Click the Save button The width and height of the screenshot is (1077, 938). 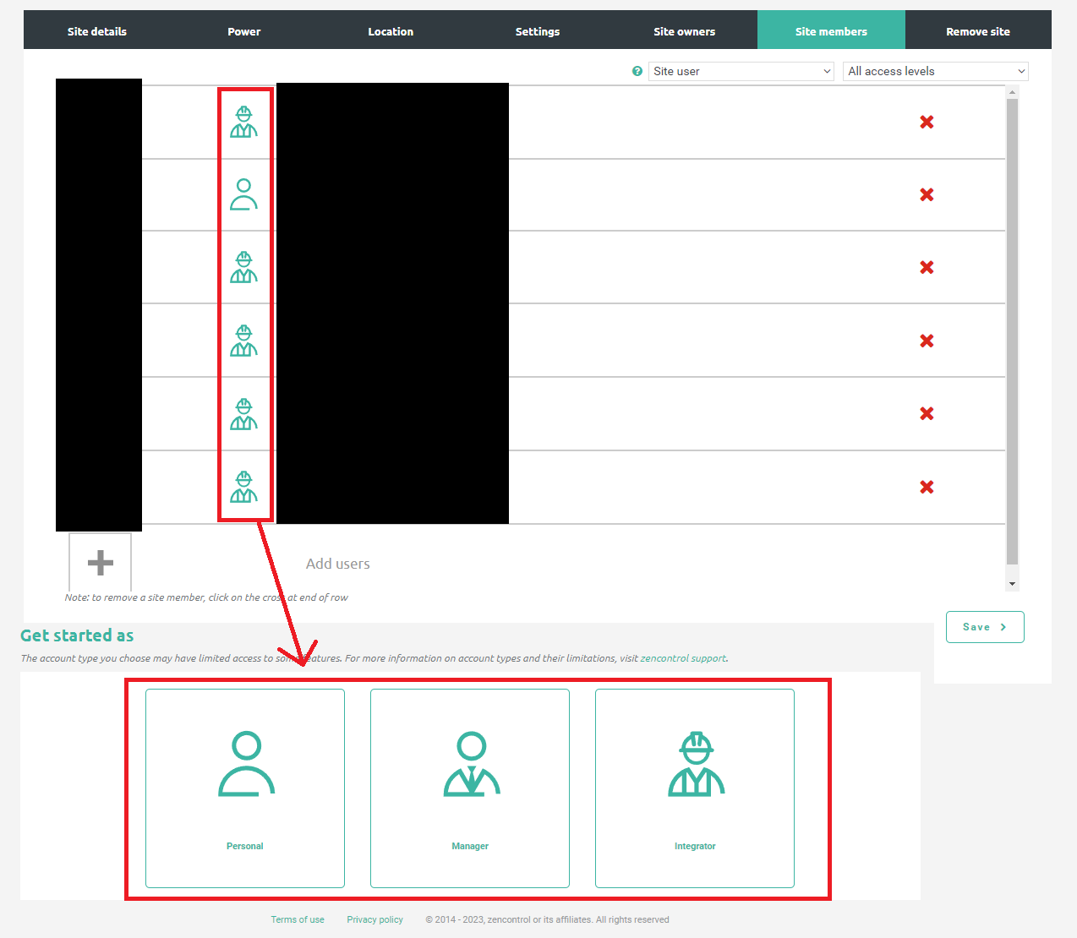[x=985, y=627]
